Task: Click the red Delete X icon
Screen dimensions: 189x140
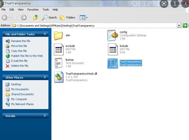Action: [x=7, y=66]
